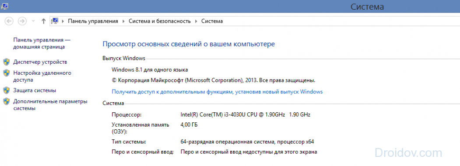Click the computer icon in address bar
This screenshot has height=166, width=460.
click(x=55, y=21)
